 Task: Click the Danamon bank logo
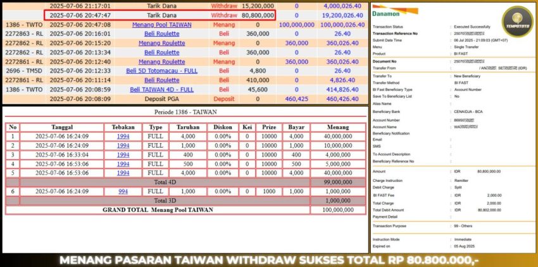click(394, 10)
